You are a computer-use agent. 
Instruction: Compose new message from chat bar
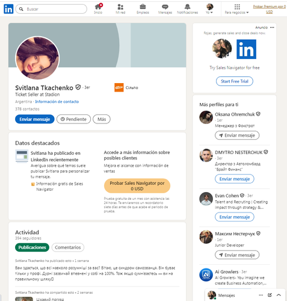click(270, 295)
